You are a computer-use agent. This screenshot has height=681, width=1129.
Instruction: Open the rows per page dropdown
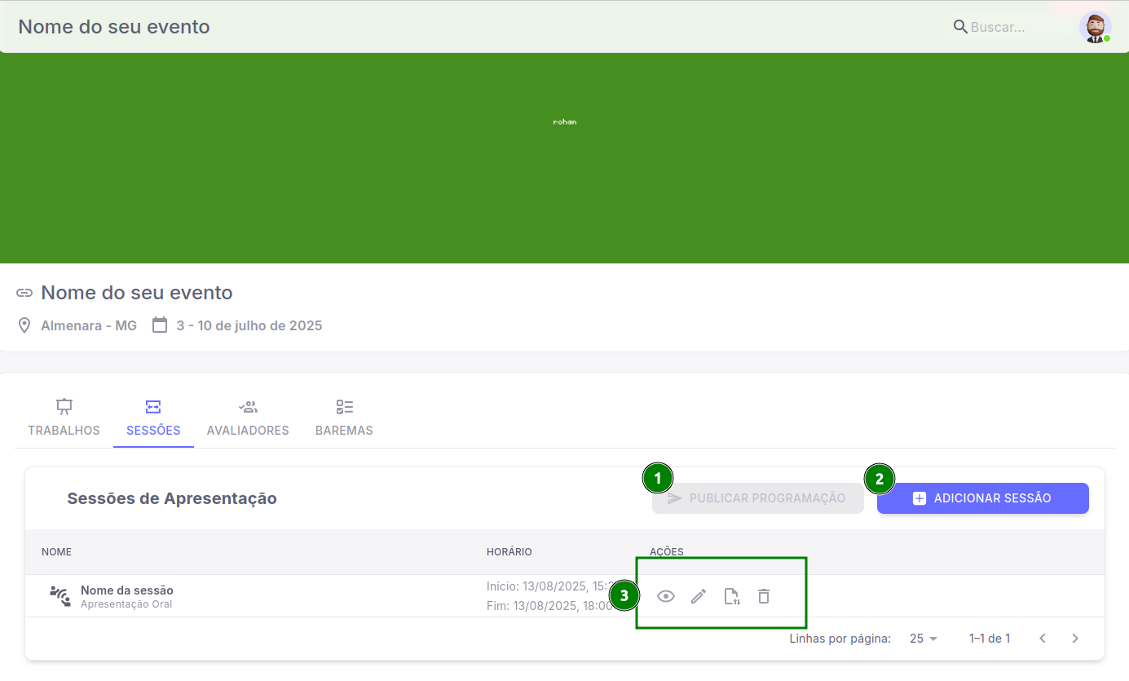pyautogui.click(x=924, y=639)
